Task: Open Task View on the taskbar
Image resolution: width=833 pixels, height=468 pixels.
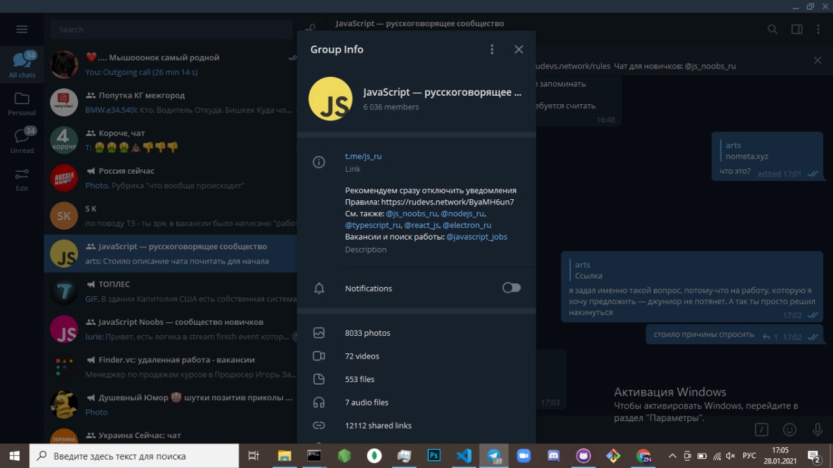Action: tap(254, 456)
